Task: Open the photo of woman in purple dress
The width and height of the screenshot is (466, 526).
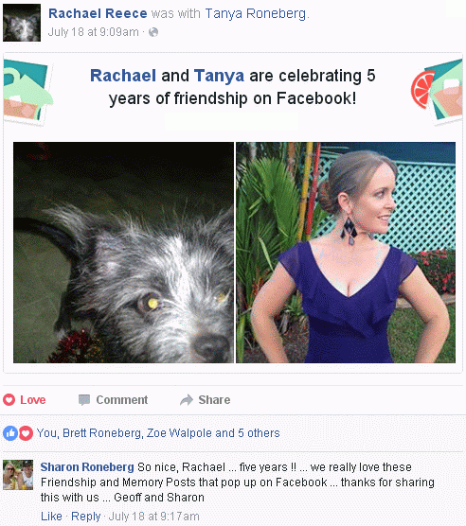Action: click(346, 253)
